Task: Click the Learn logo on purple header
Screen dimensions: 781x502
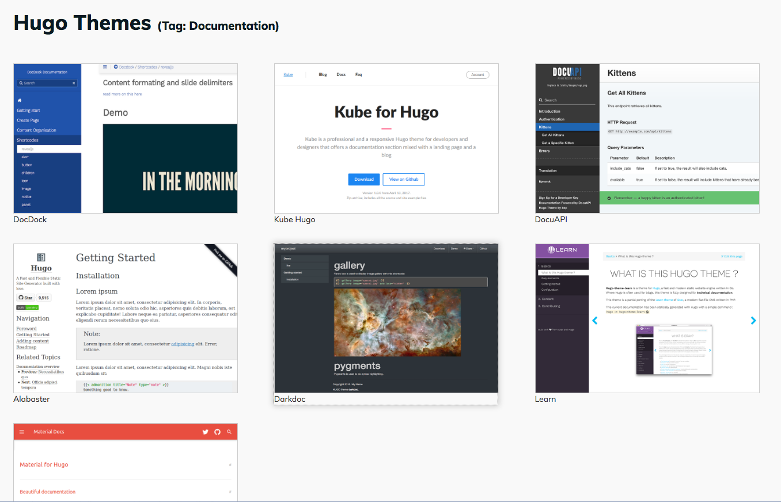Action: [x=562, y=250]
